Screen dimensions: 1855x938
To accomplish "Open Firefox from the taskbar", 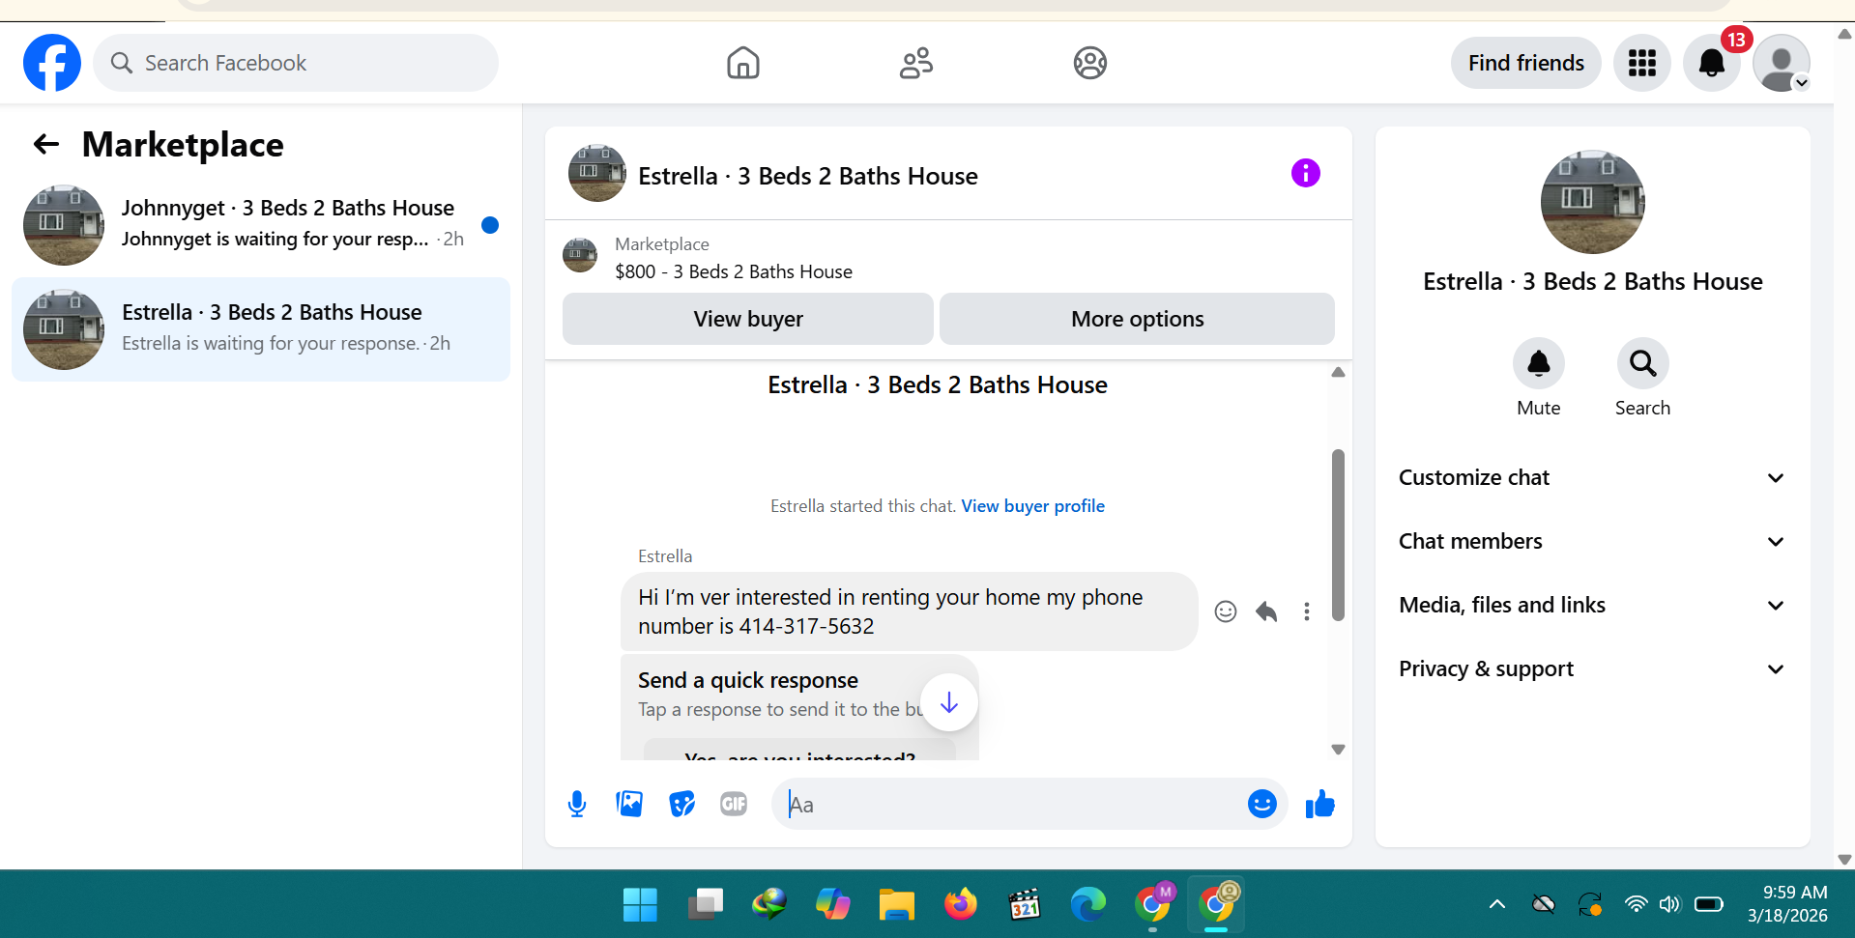I will pos(960,905).
